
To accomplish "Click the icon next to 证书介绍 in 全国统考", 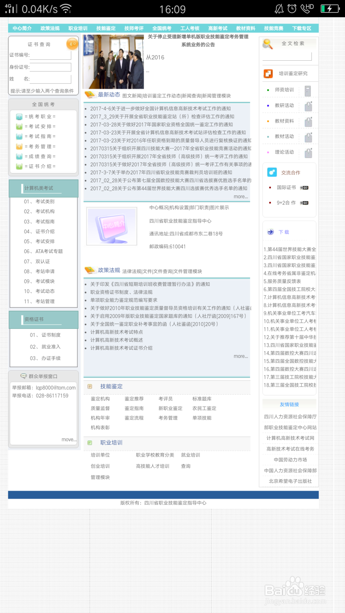I will coord(19,167).
